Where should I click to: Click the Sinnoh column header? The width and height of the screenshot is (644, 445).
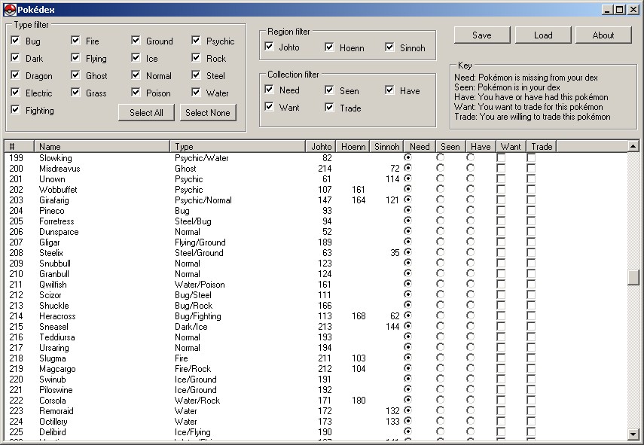point(386,147)
